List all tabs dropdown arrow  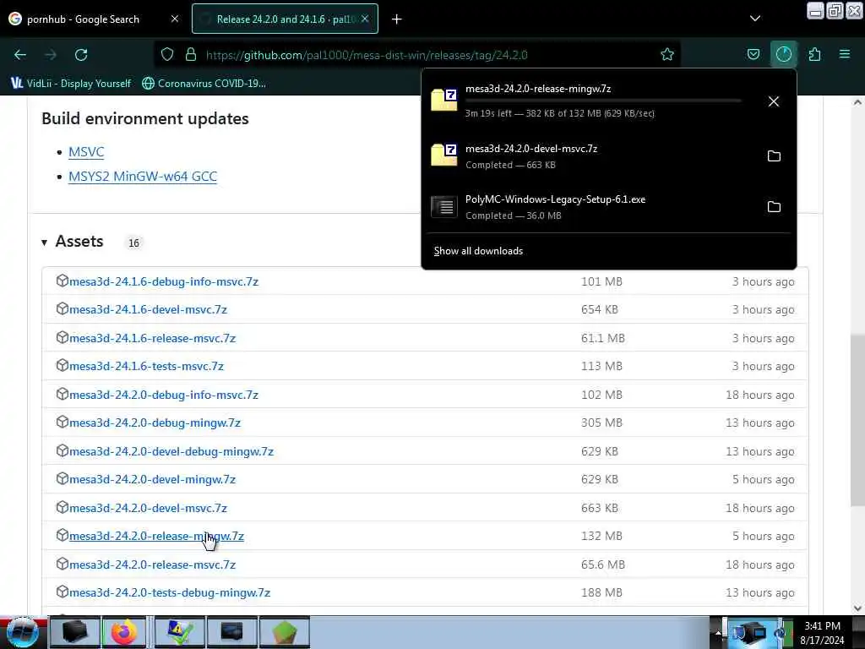pyautogui.click(x=754, y=19)
